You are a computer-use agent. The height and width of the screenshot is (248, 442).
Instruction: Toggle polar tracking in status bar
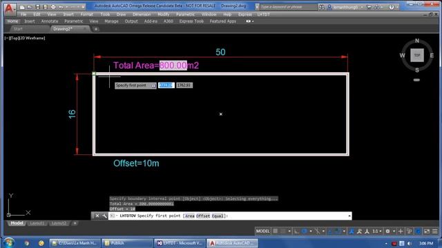coord(304,231)
